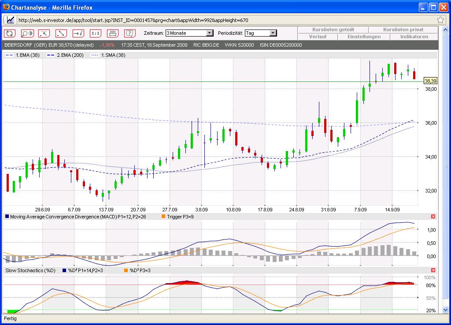Click the Kurslisten privat button
Image resolution: width=451 pixels, height=325 pixels.
403,30
